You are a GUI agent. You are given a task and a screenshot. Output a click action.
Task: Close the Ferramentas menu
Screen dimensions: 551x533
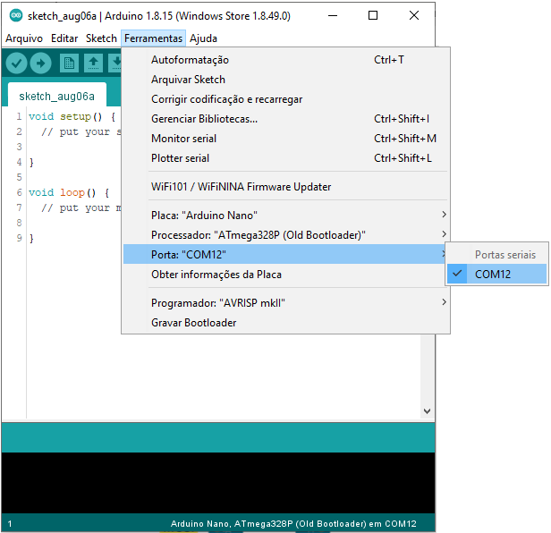153,38
